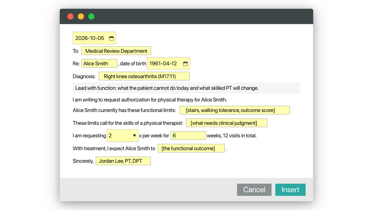Open calendar picker for date of birth

pos(185,64)
